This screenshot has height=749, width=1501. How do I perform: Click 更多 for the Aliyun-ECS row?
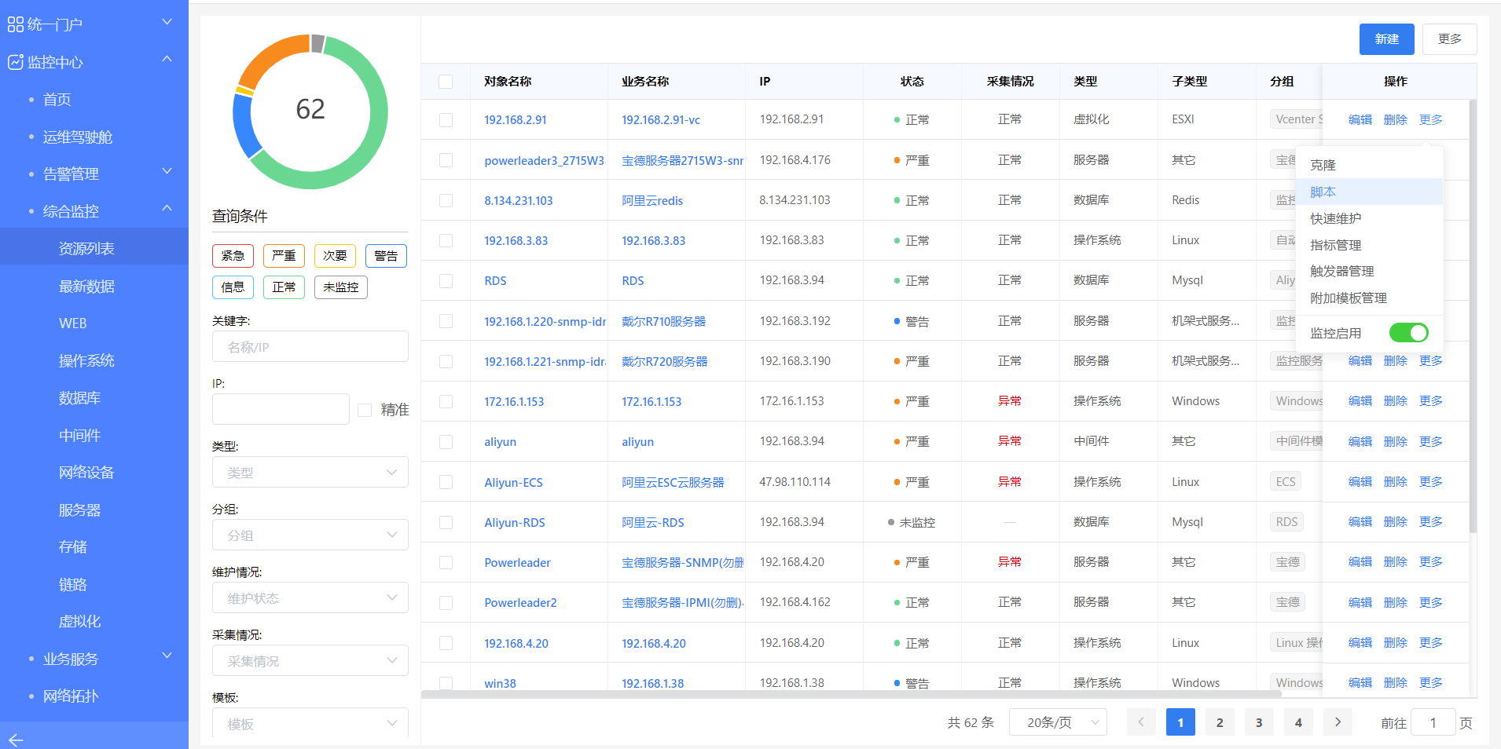tap(1431, 481)
